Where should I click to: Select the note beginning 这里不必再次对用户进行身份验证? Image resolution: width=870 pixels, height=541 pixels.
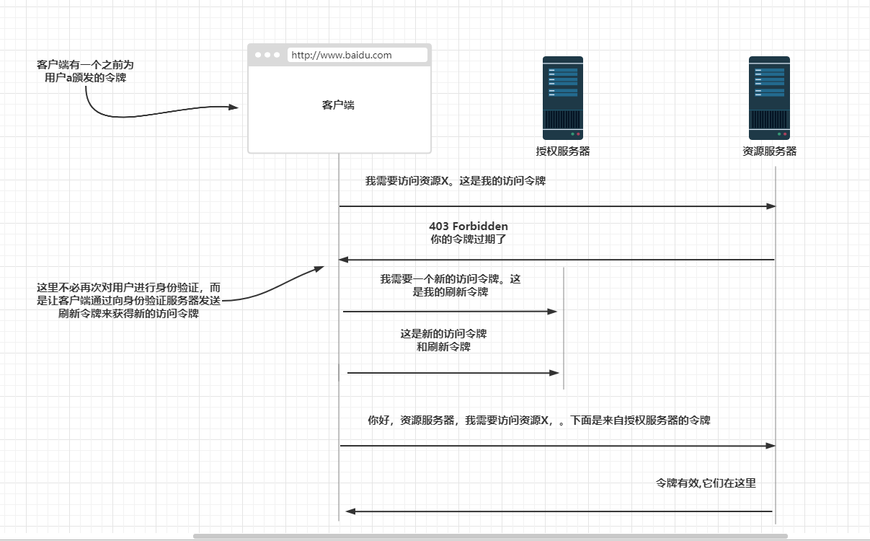[129, 301]
